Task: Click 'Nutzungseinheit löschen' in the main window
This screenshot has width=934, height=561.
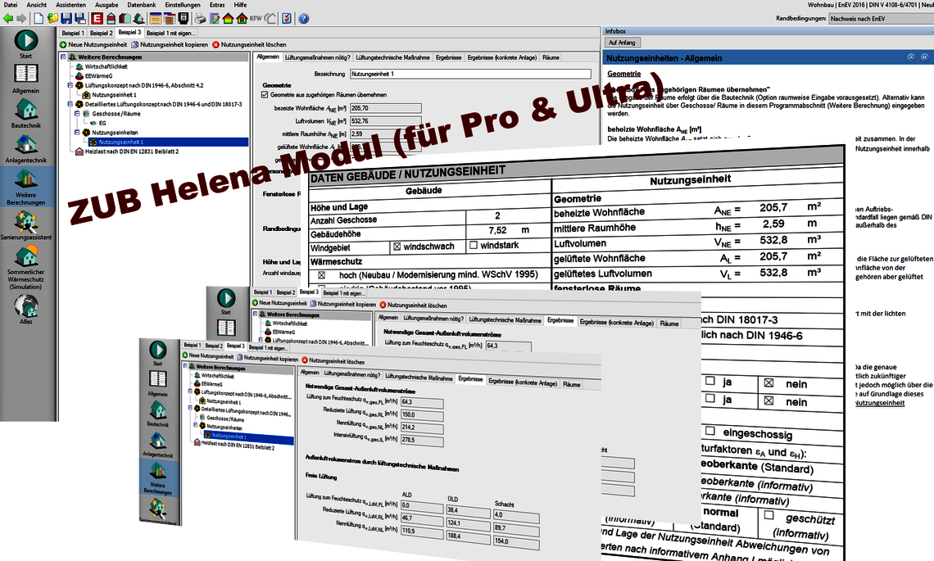Action: [249, 45]
